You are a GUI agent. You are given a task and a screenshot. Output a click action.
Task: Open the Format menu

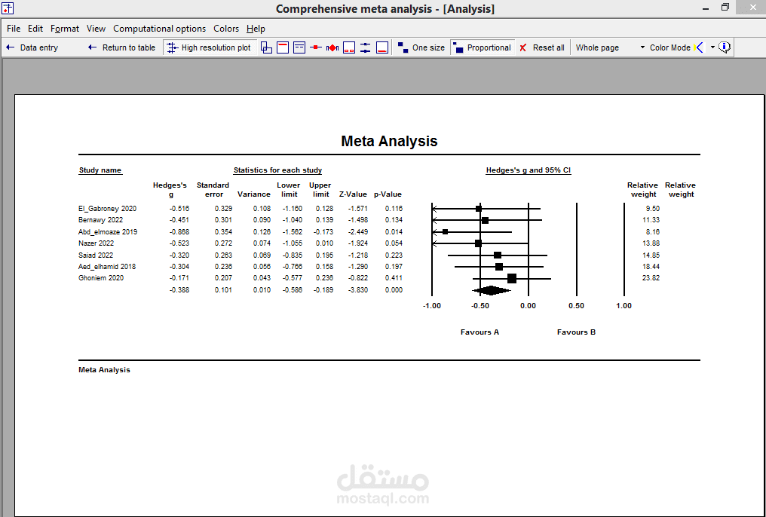point(65,29)
